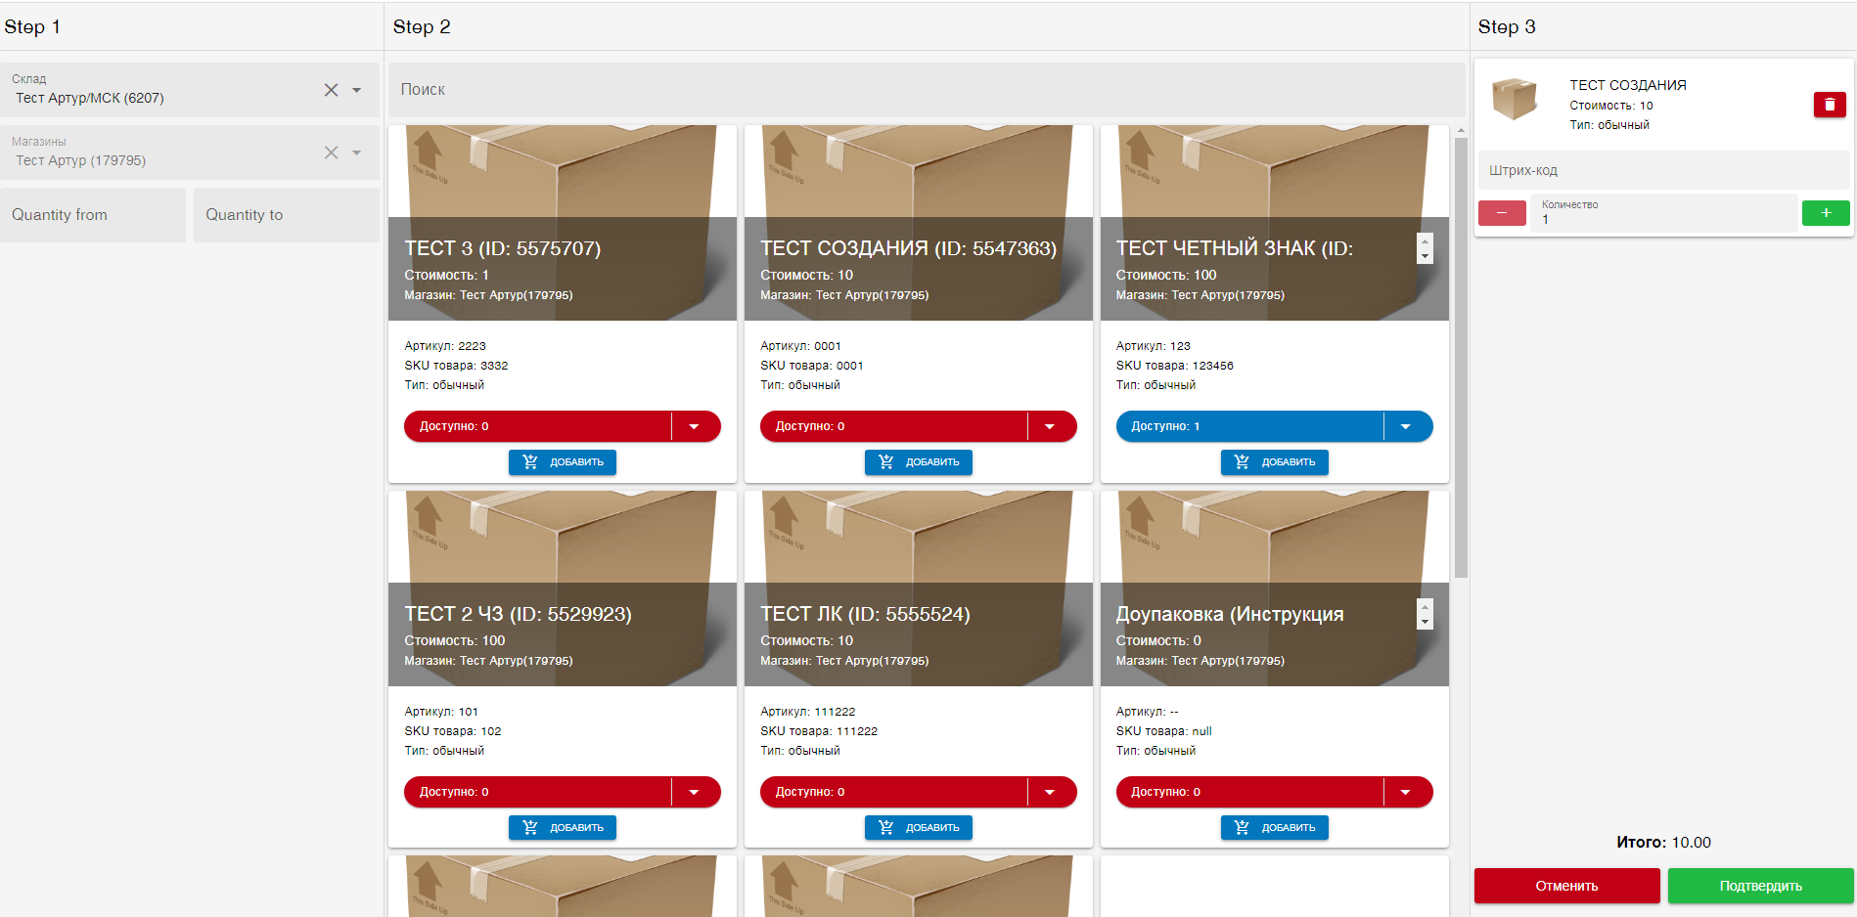
Task: Add Доупаковка to the cart
Action: [1275, 828]
